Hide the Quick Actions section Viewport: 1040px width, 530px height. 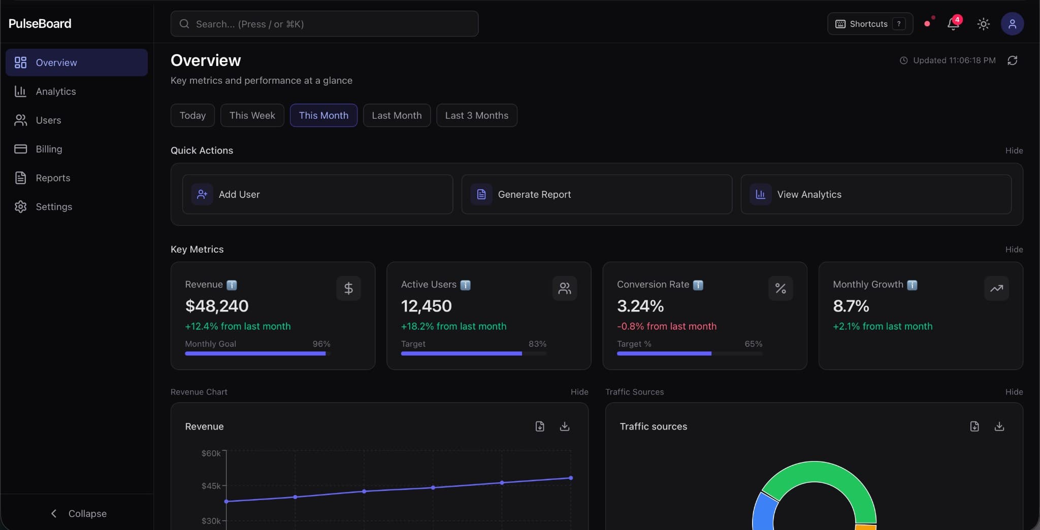point(1014,151)
